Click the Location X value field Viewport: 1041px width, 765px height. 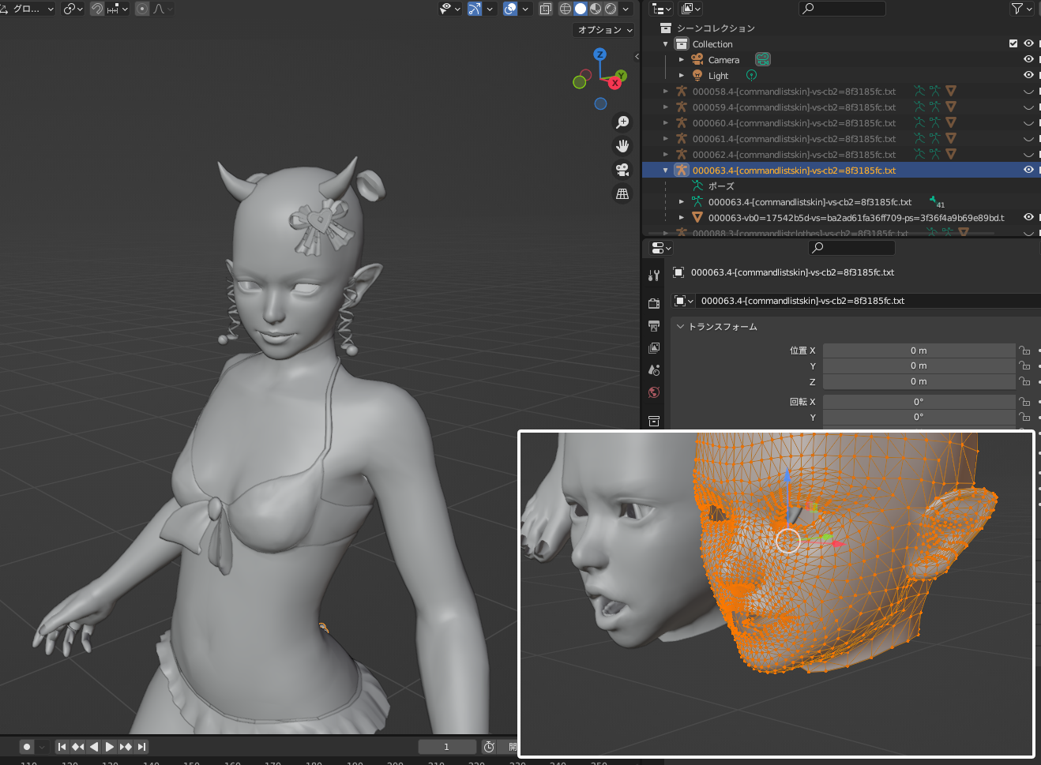919,351
